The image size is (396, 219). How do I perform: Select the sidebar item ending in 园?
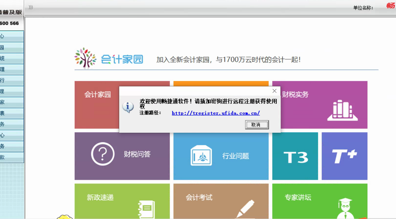tap(12, 48)
